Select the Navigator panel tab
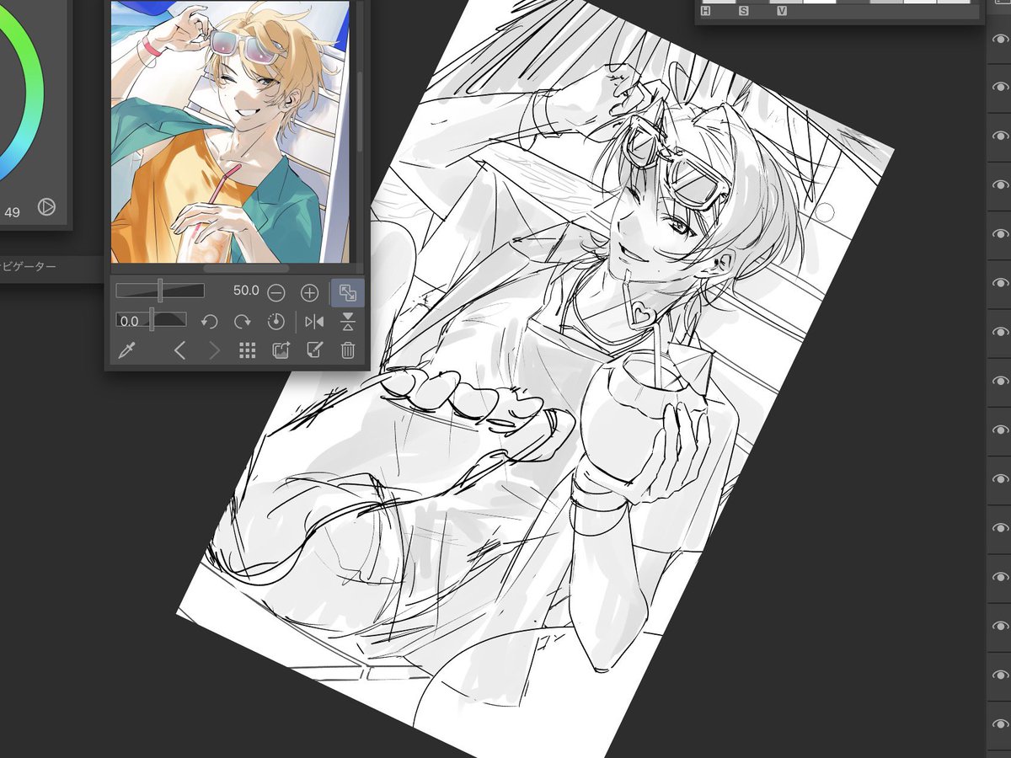Screen dimensions: 1011x758 pos(29,267)
